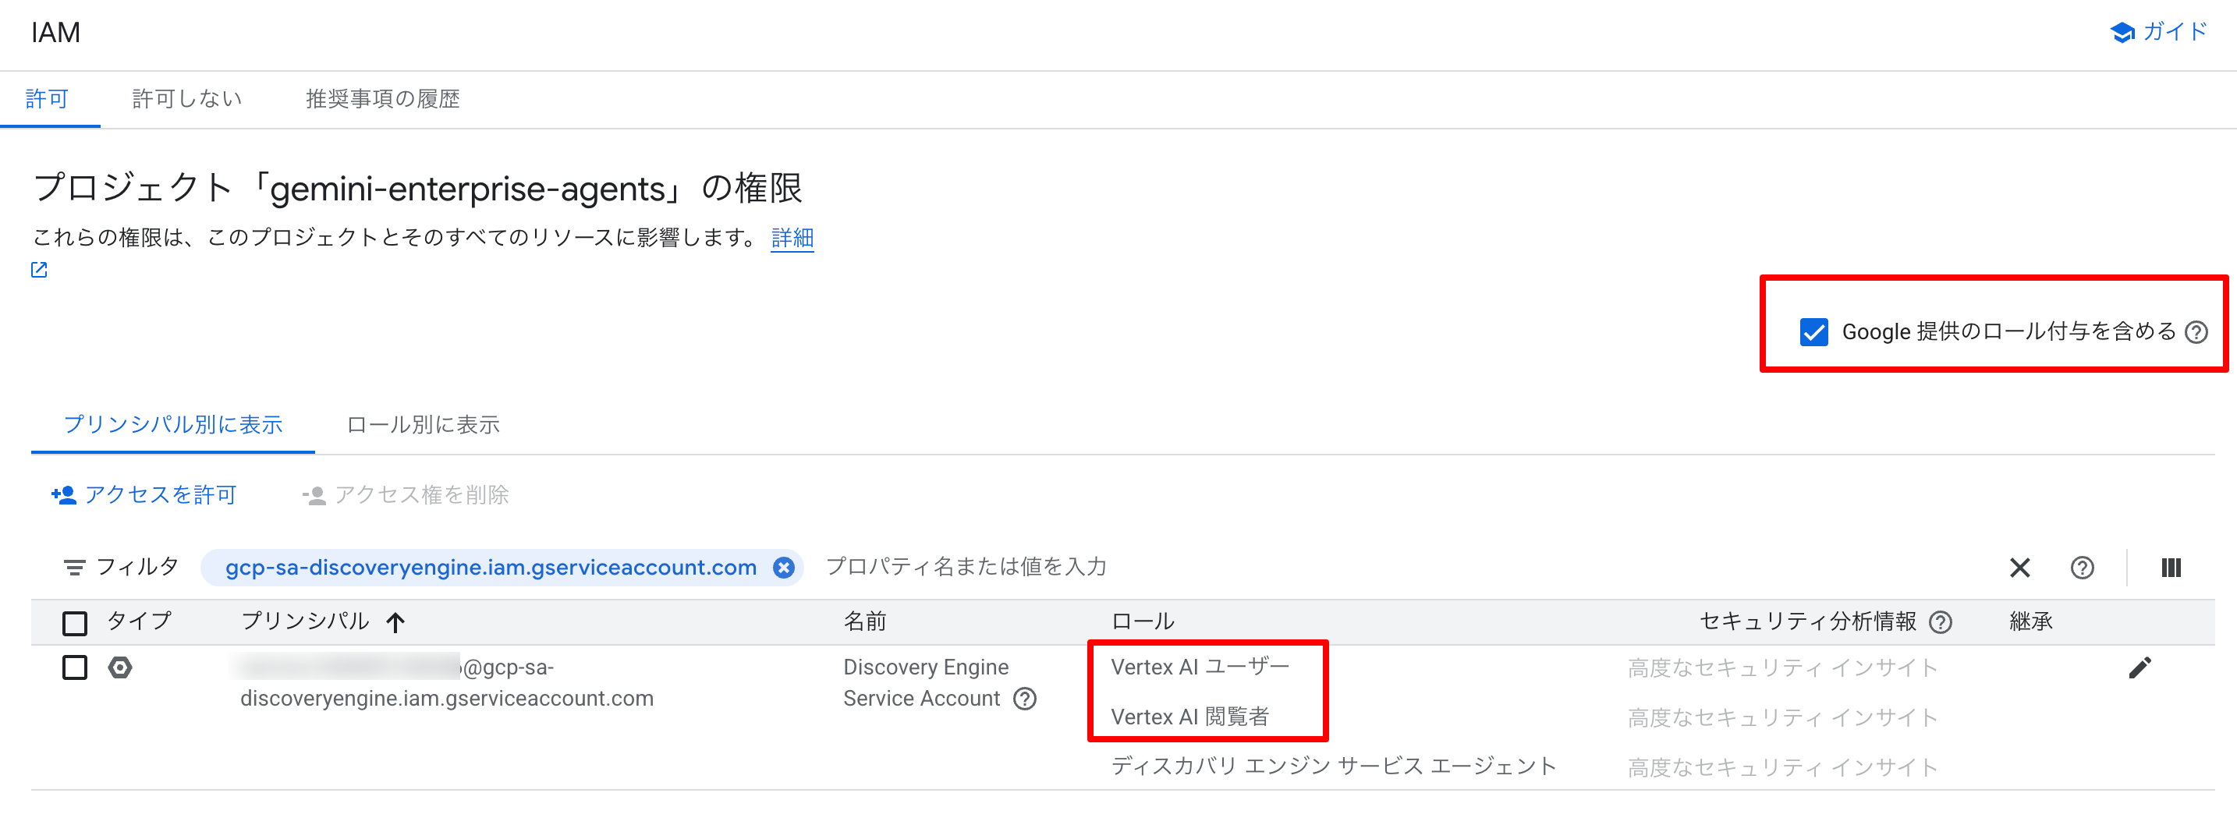2237x839 pixels.
Task: Click help icon beside セキュリティ分析情報 header
Action: click(1940, 622)
